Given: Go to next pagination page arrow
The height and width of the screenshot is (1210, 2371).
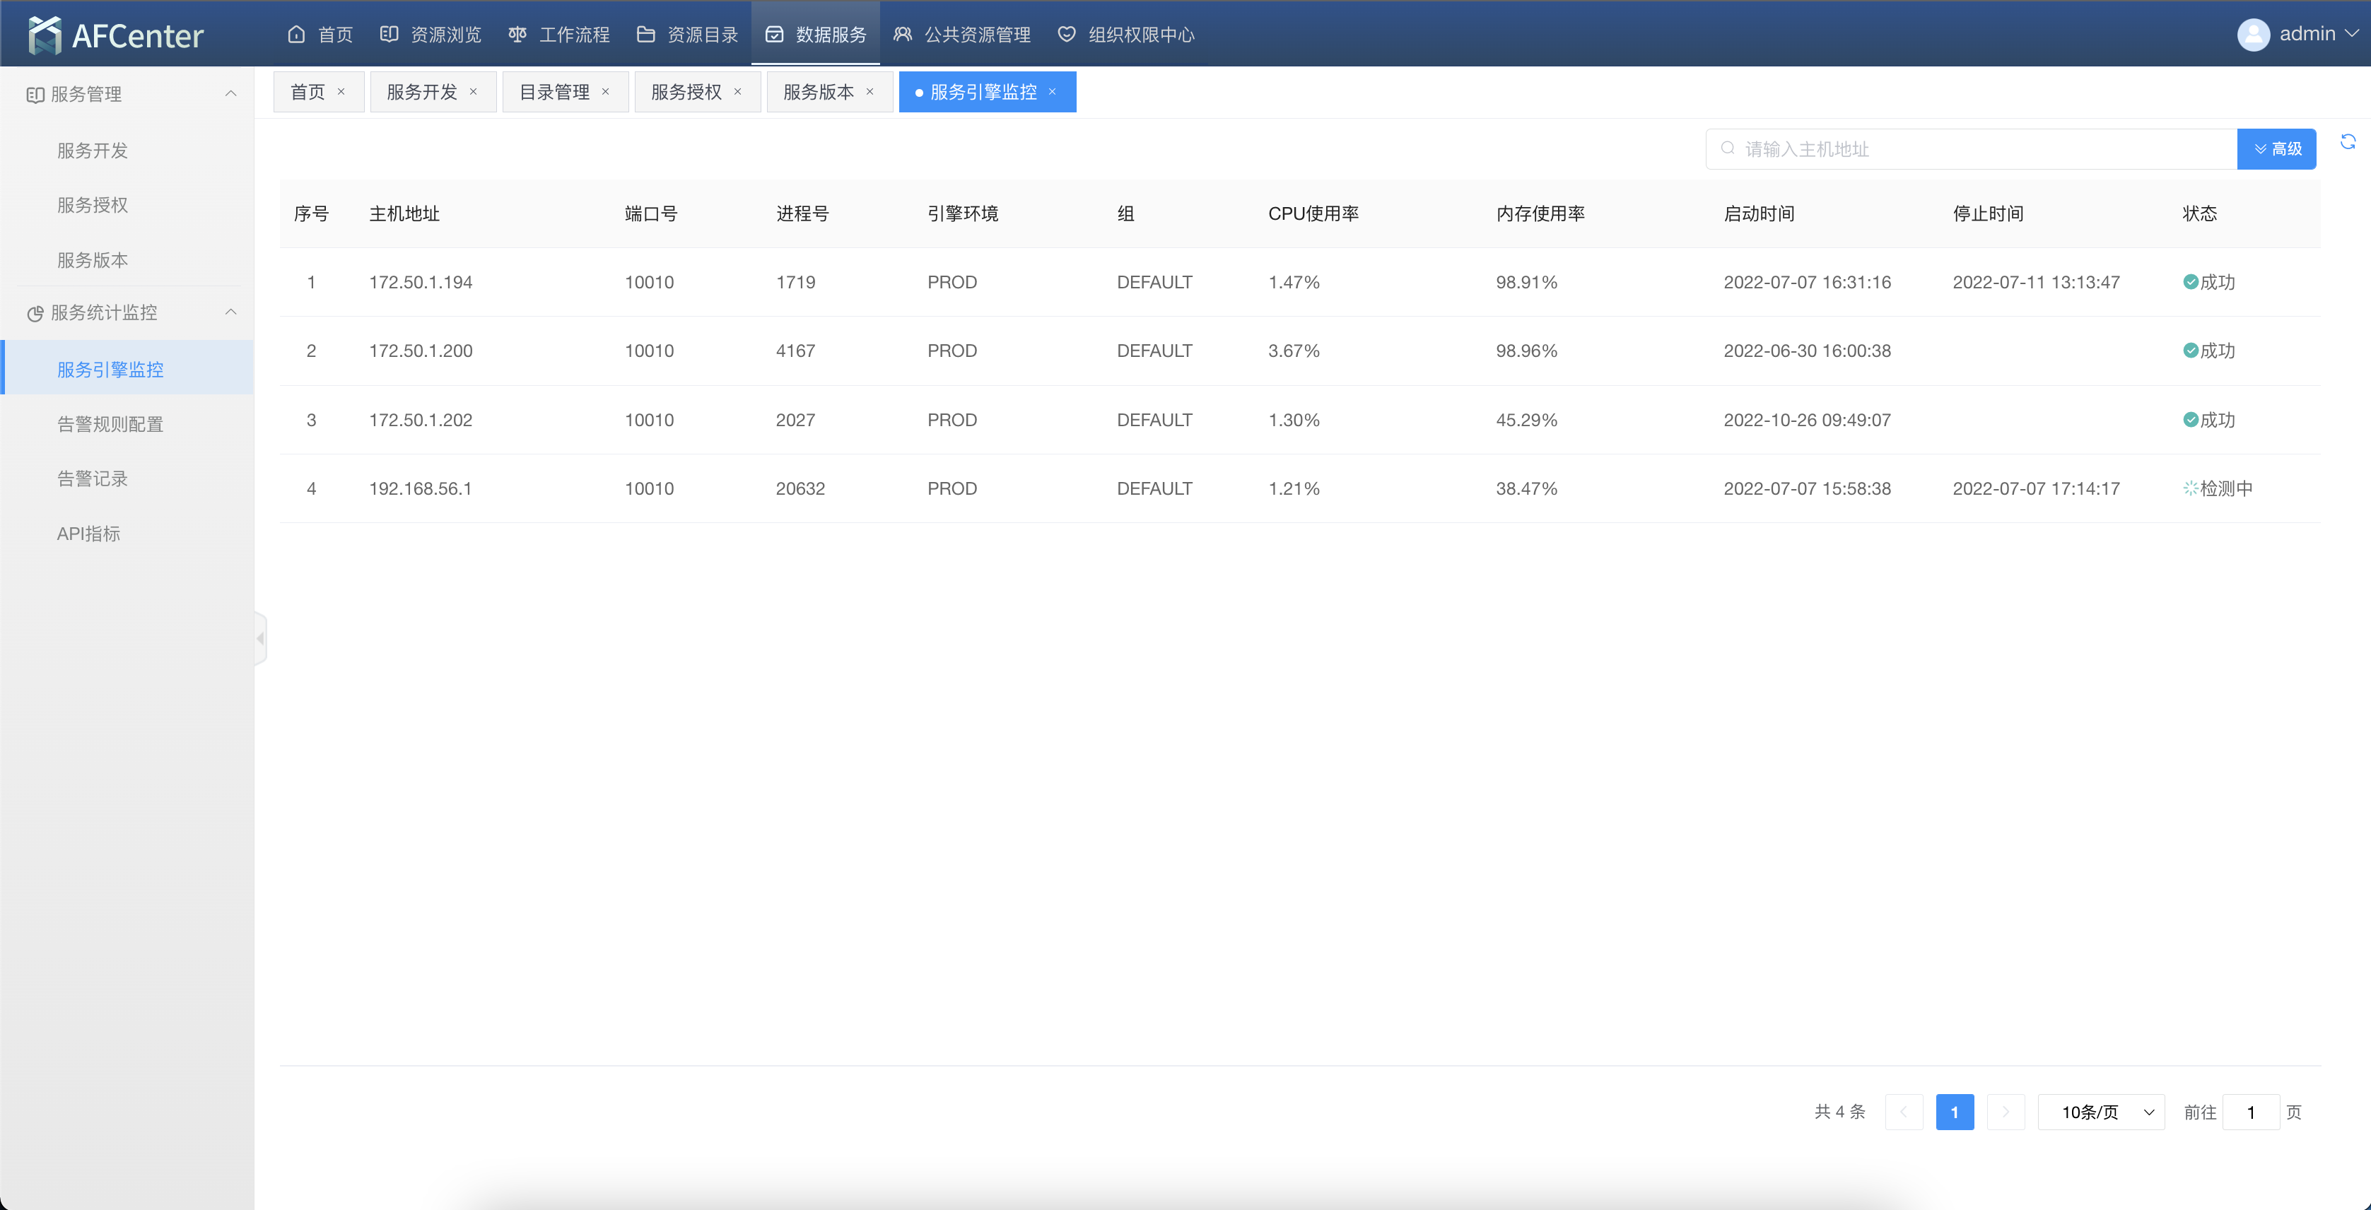Looking at the screenshot, I should [x=2005, y=1112].
